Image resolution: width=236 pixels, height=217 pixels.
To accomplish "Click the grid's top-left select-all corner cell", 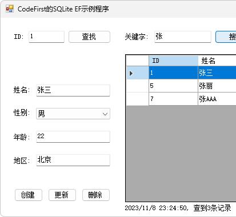I will tap(138, 61).
